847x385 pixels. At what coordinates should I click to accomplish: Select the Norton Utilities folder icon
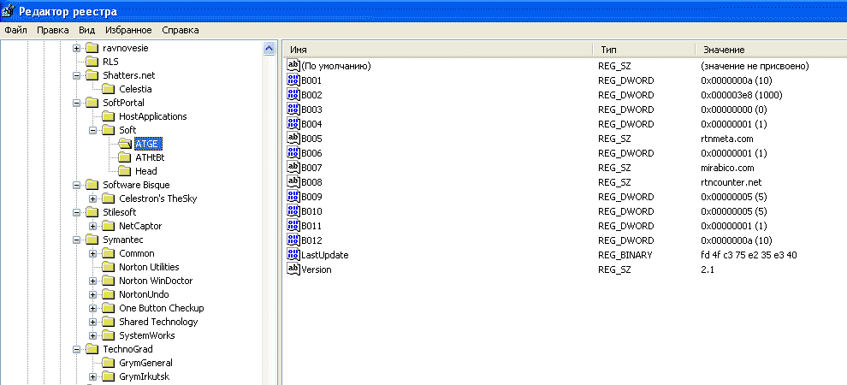point(109,267)
